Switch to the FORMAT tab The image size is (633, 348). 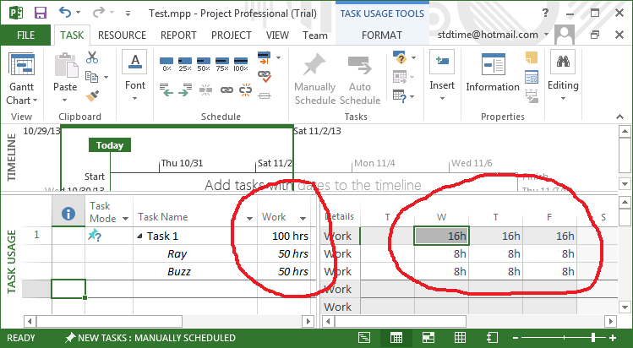381,35
